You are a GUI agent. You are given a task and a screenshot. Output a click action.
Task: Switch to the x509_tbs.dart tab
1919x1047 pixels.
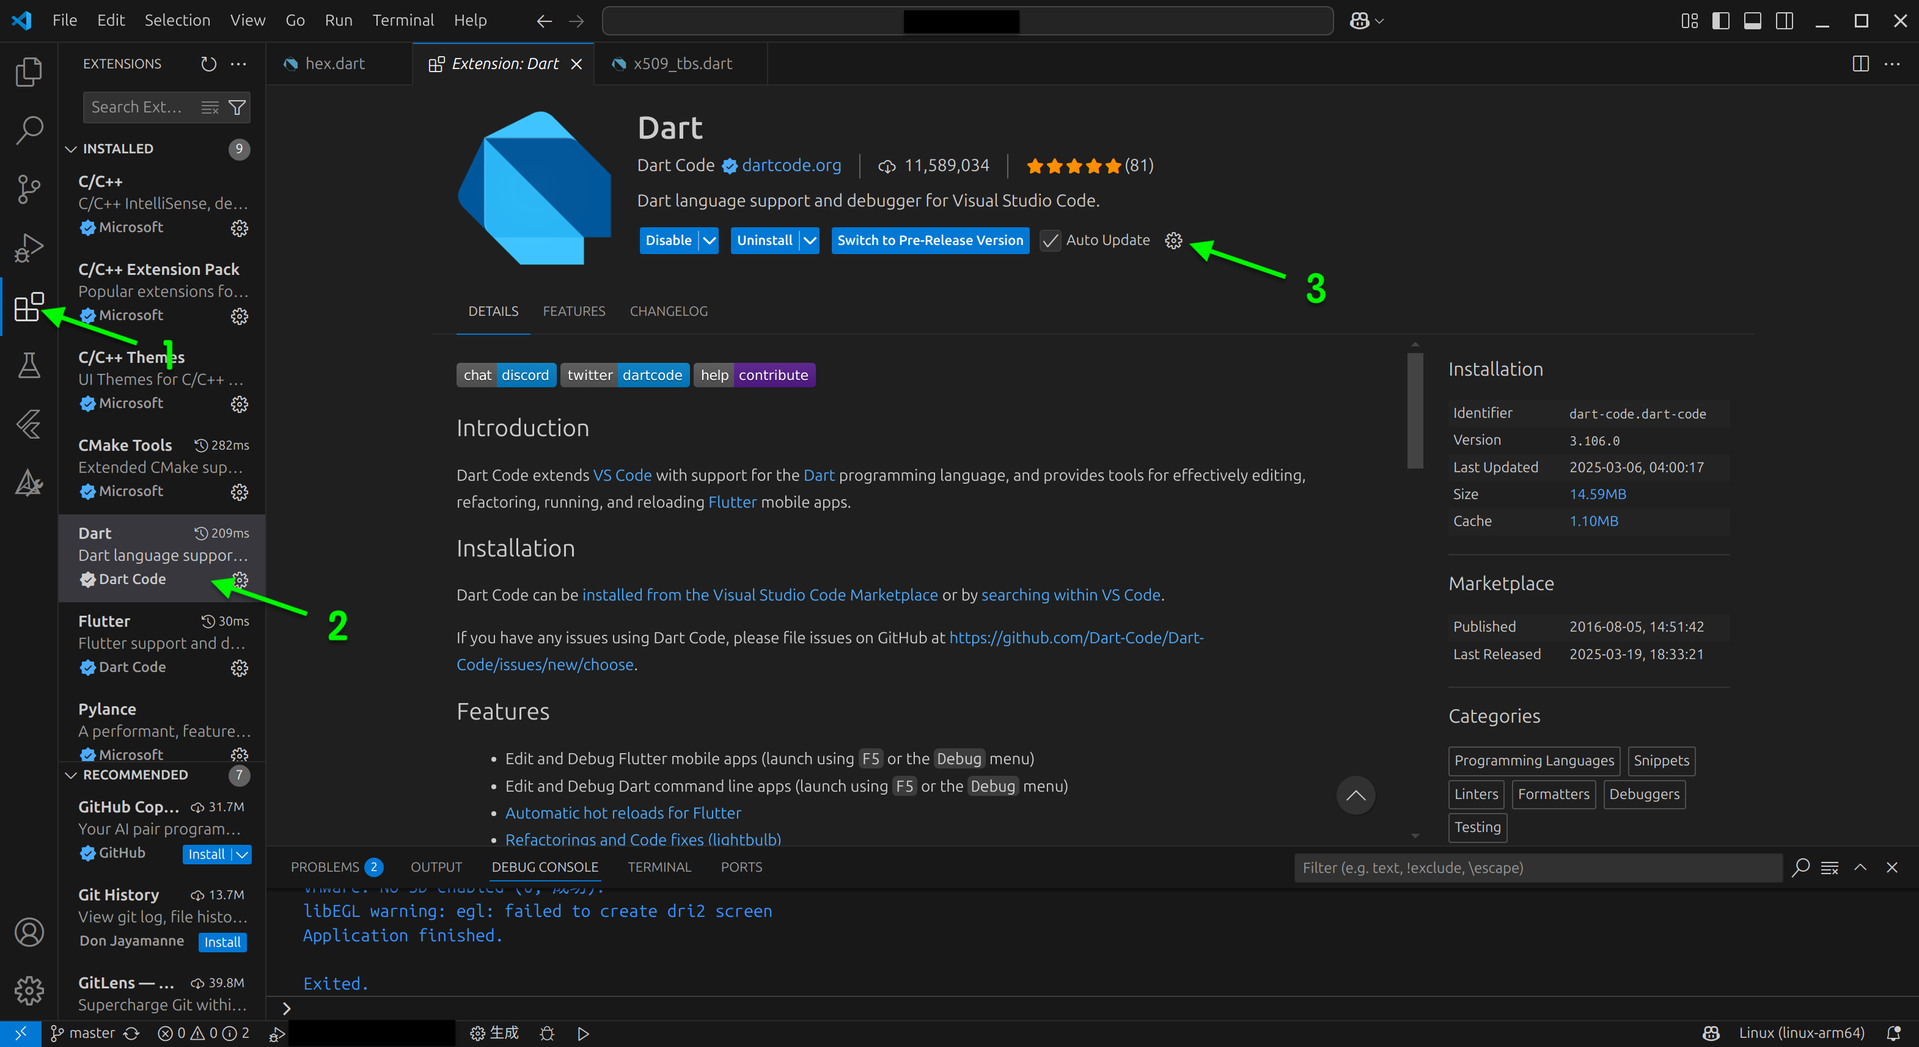click(x=681, y=64)
